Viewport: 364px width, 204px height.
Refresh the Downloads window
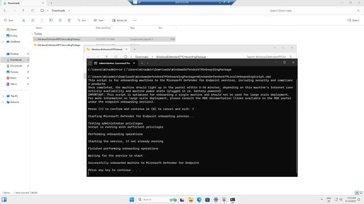(x=32, y=11)
